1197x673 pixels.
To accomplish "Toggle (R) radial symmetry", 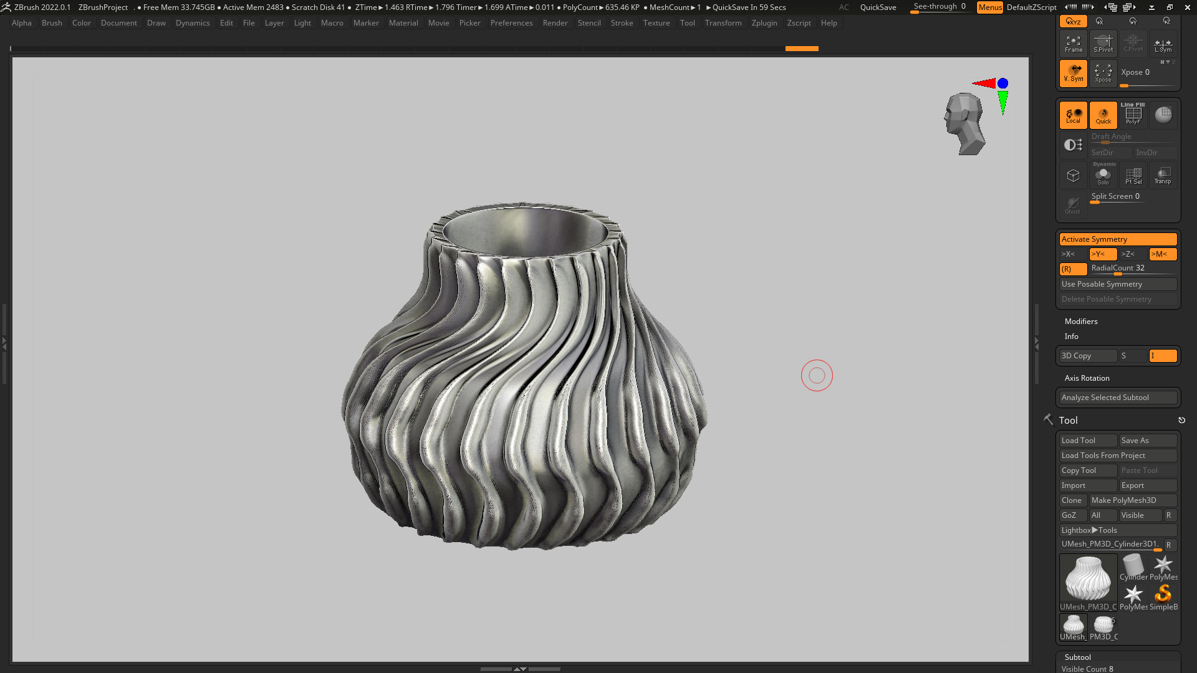I will pos(1073,269).
